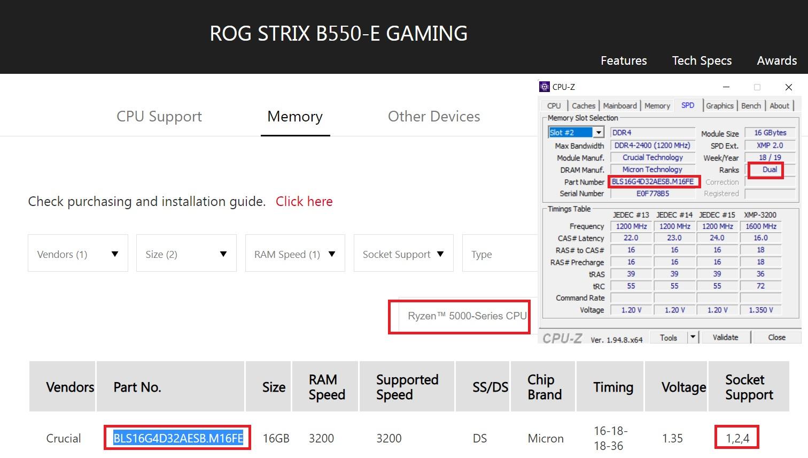
Task: Expand the Vendors (1) filter dropdown
Action: pos(78,253)
